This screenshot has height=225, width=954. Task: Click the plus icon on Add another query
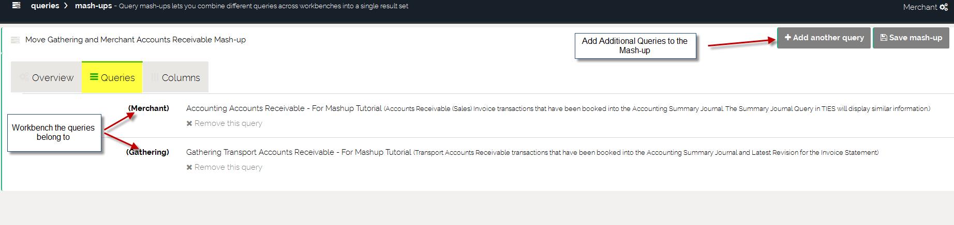[x=787, y=38]
